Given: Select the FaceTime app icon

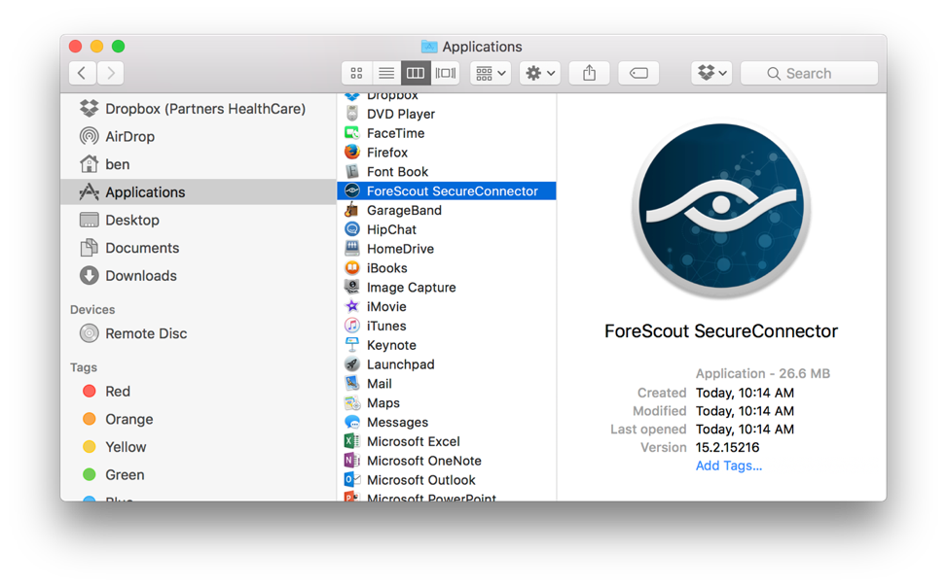Looking at the screenshot, I should pos(352,133).
